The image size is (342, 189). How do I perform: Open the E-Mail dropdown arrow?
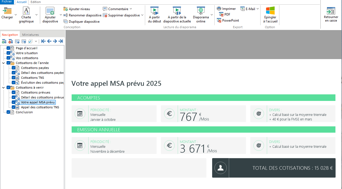258,9
